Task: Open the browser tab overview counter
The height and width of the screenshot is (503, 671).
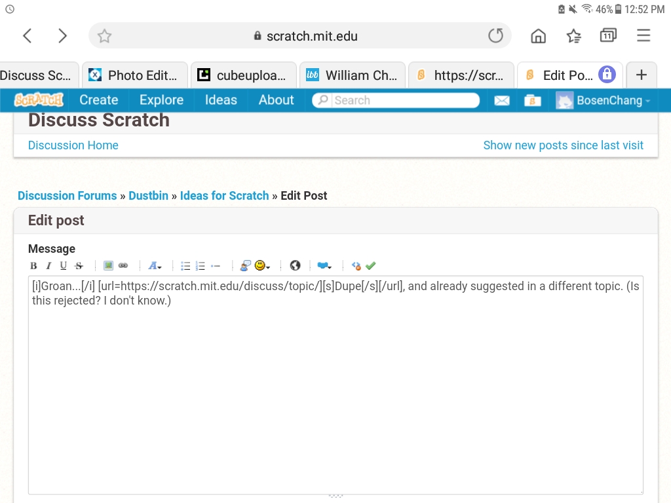Action: tap(607, 35)
